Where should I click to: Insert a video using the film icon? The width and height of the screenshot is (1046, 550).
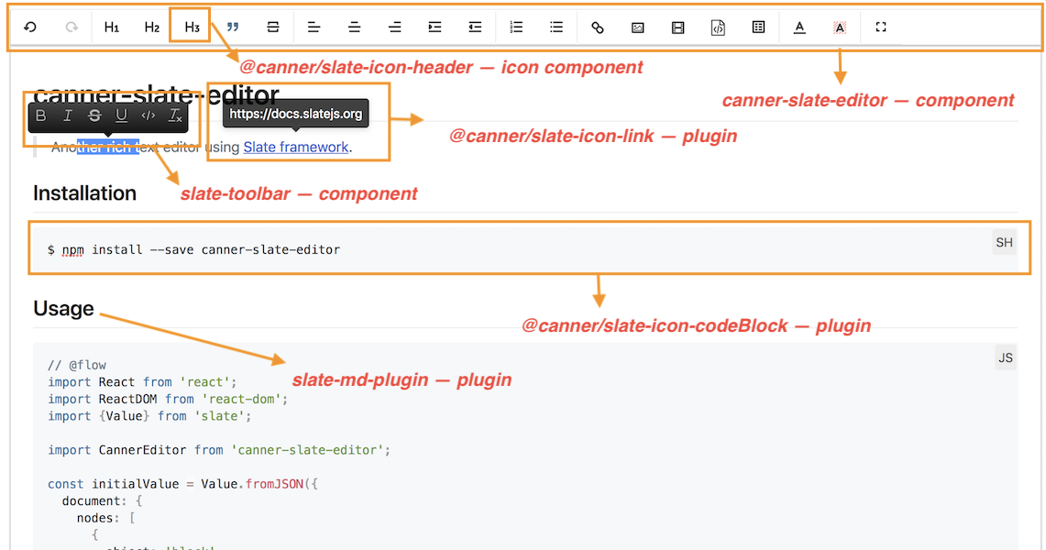677,27
